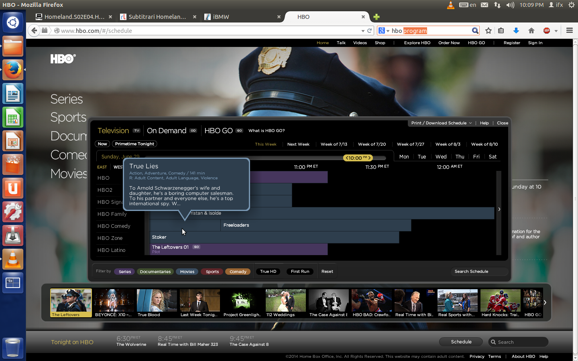Open the Firefox hamburger menu
Screen dimensions: 578x361
coord(569,30)
